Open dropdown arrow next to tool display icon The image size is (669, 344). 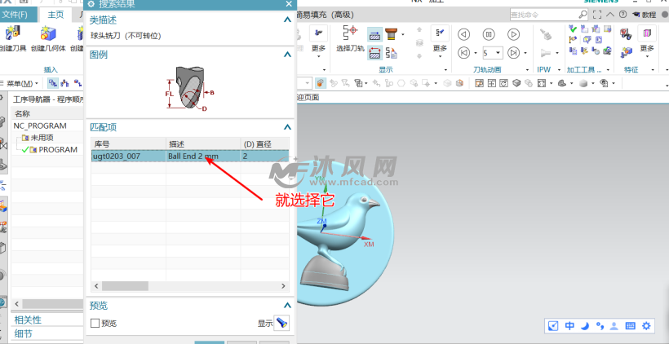[x=403, y=34]
